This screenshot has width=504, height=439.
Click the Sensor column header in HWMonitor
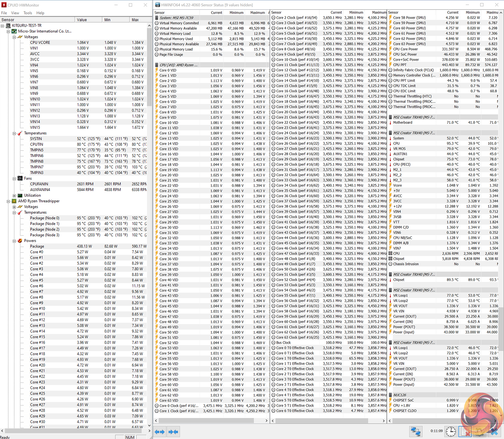pyautogui.click(x=37, y=20)
